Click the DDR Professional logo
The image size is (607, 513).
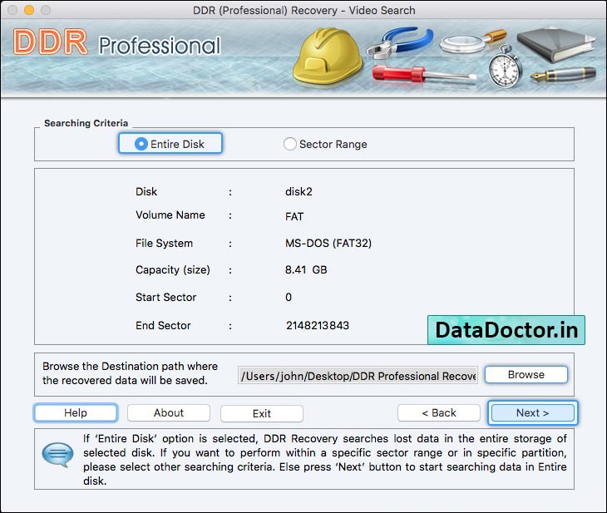click(x=117, y=42)
